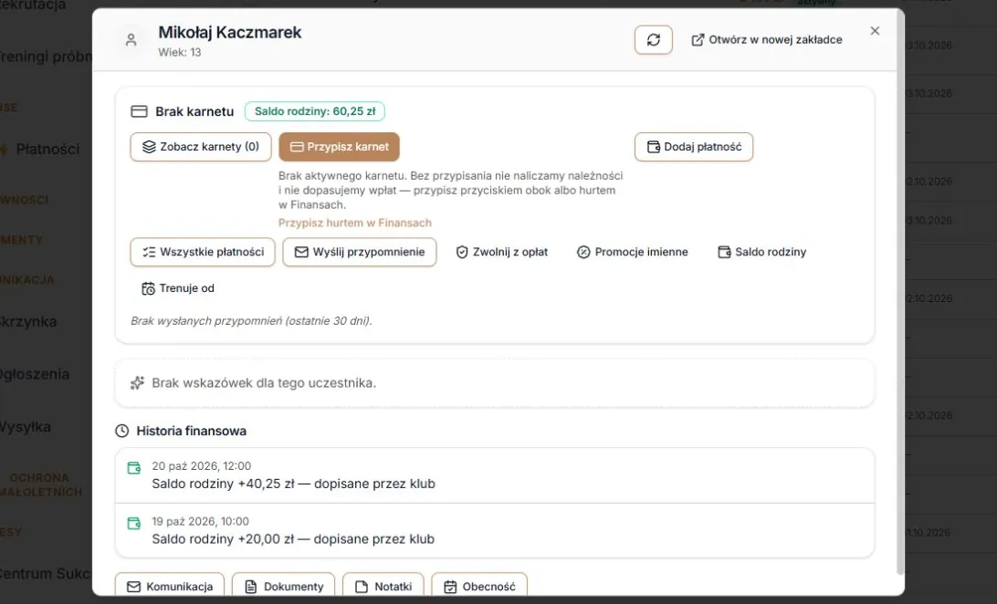Click the Saldo rodziny: 60,25 zł badge
Screen dimensions: 997x604
point(315,111)
